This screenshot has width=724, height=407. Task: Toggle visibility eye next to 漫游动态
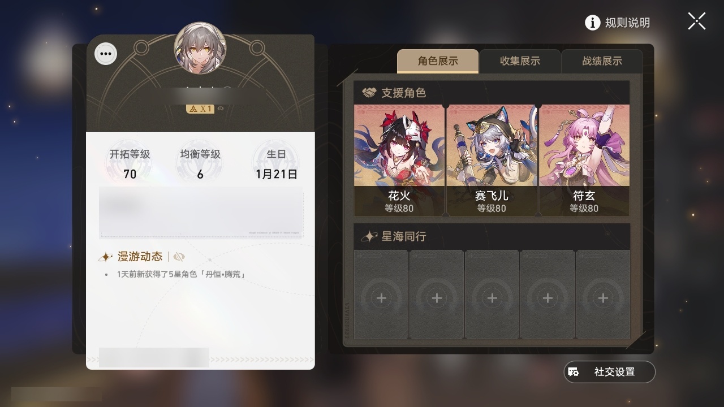click(179, 257)
